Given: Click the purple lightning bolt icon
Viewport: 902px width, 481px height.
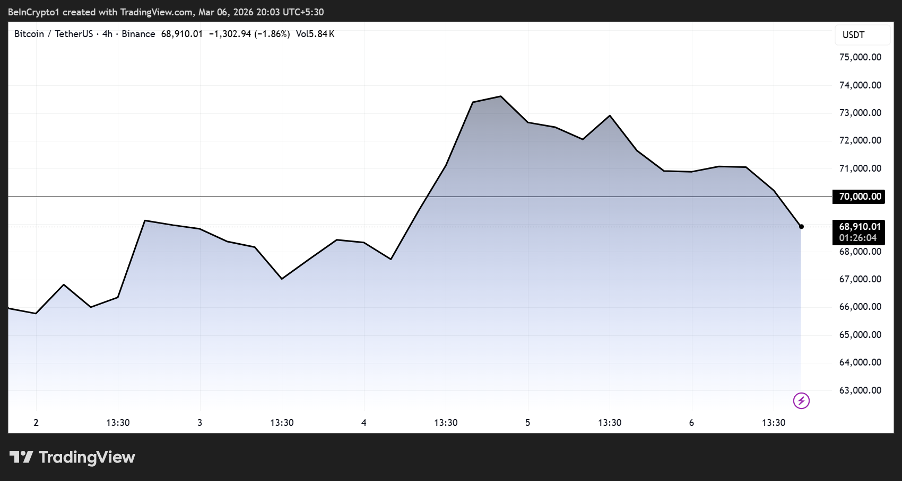Looking at the screenshot, I should [801, 400].
